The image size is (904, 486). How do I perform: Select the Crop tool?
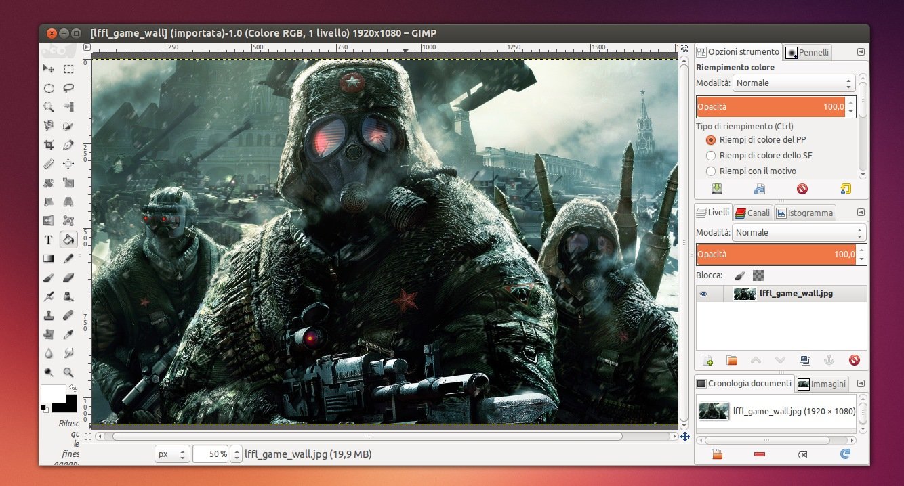49,145
